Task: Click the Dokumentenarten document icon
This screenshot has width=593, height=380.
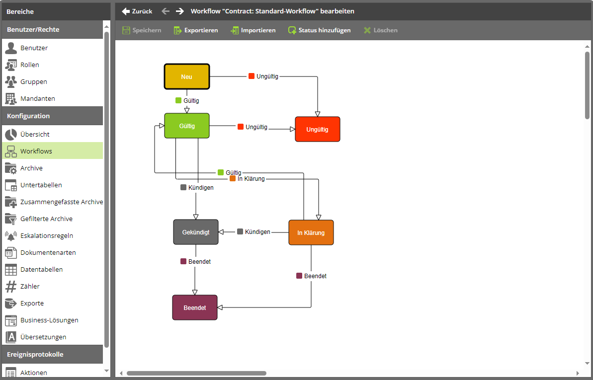Action: coord(11,252)
